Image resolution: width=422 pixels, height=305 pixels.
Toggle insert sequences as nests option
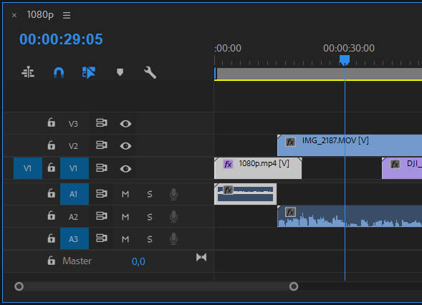28,72
